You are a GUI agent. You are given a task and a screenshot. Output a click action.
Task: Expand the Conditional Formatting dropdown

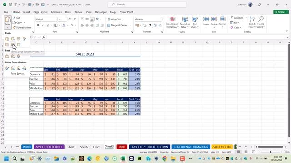pos(172,22)
